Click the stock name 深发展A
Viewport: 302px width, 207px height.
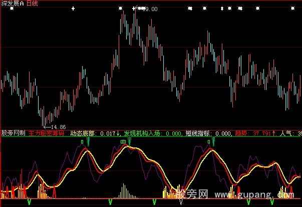pyautogui.click(x=13, y=3)
